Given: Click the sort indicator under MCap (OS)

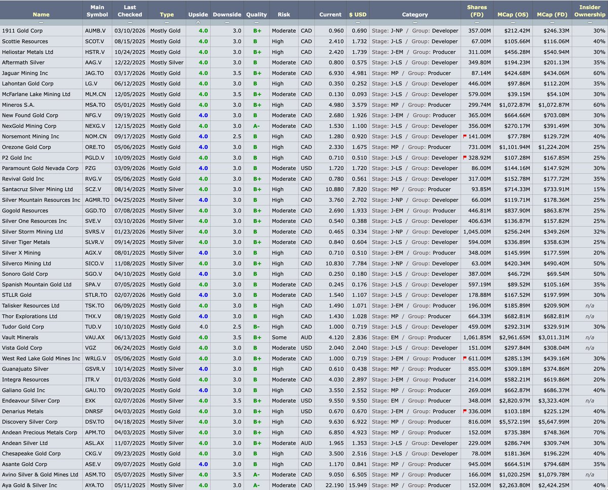Looking at the screenshot, I should [x=512, y=22].
